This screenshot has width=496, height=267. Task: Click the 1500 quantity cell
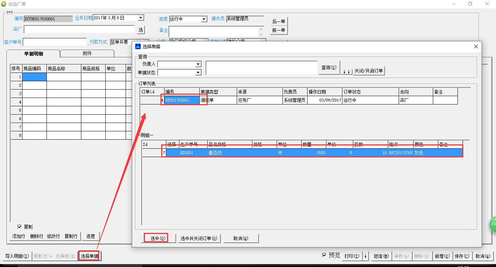coord(314,153)
